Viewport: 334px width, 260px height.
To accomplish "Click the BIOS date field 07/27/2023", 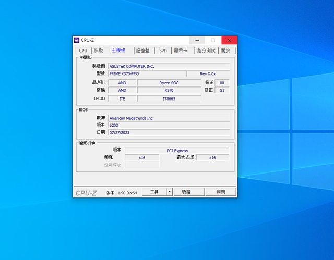I will [168, 132].
